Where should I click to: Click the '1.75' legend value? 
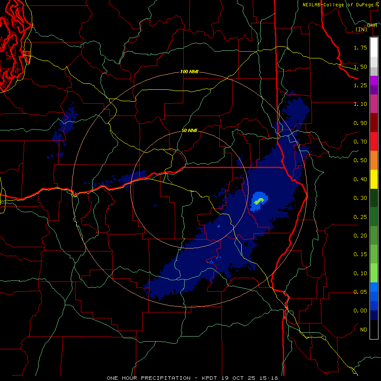tap(360, 47)
